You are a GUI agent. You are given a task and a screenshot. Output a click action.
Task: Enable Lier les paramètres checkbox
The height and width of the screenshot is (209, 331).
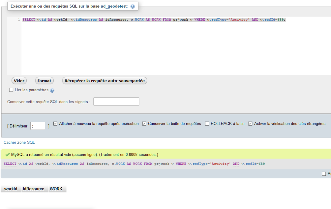[11, 90]
